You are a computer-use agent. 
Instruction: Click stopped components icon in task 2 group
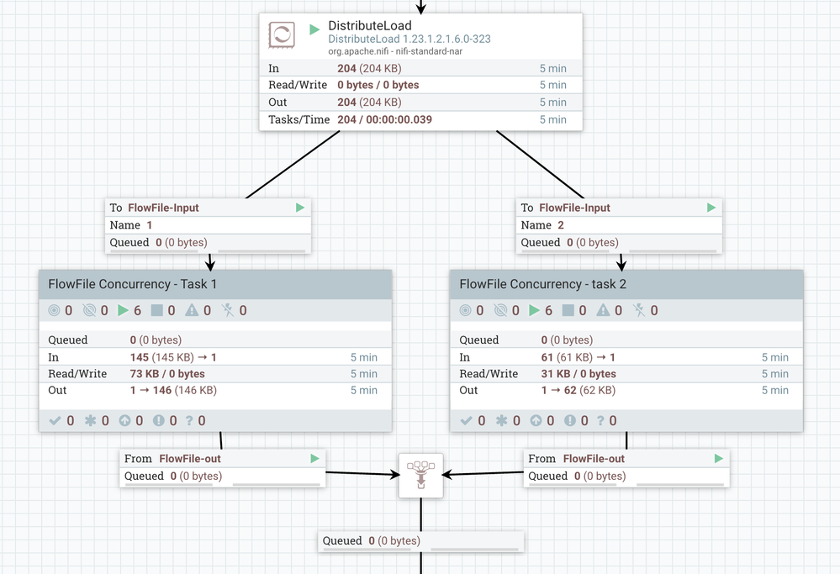pyautogui.click(x=568, y=311)
